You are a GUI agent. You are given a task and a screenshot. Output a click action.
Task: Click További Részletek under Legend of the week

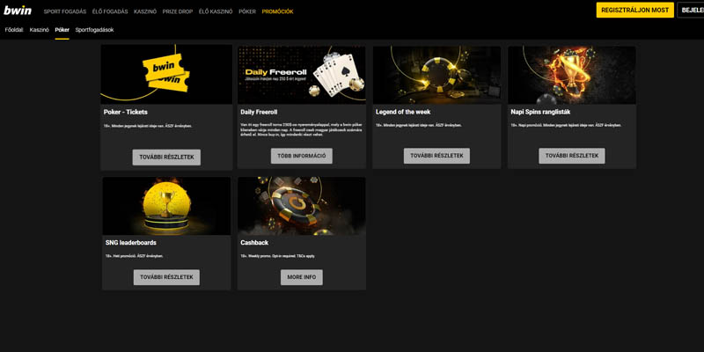click(x=436, y=156)
